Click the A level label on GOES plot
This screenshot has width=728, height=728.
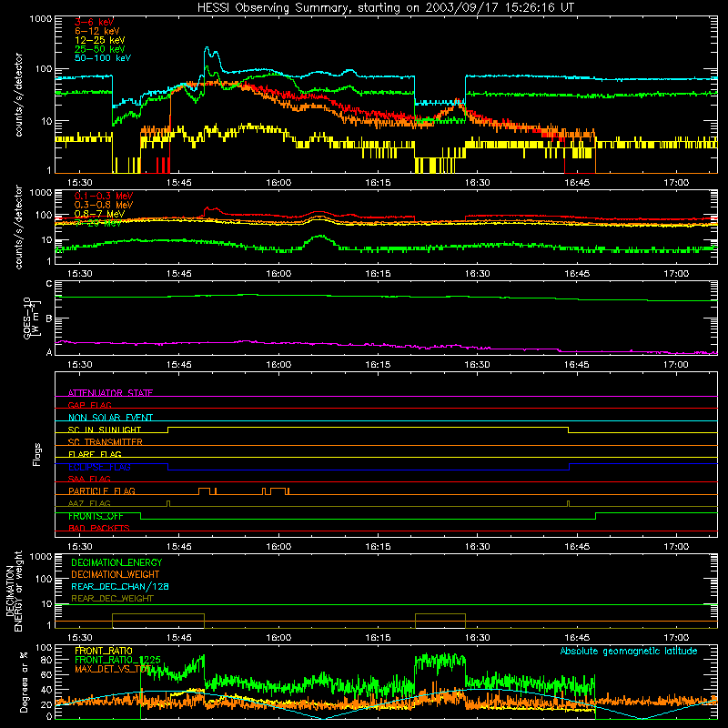click(49, 352)
